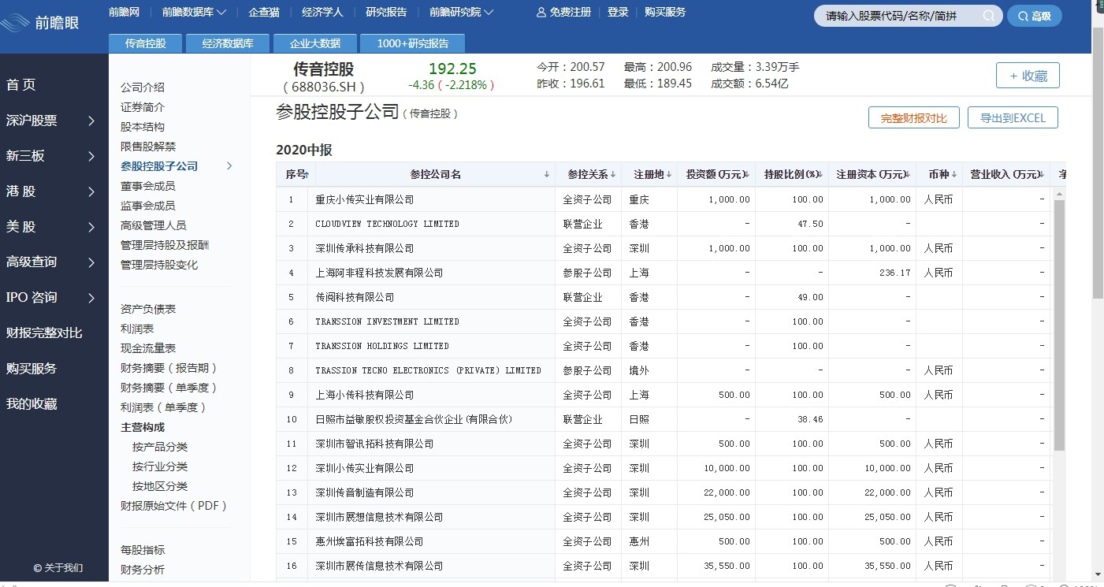This screenshot has height=587, width=1104.
Task: Expand 美股 sidebar submenu
Action: [91, 227]
